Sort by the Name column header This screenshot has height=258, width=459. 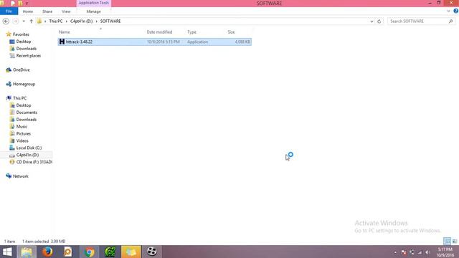[x=65, y=32]
